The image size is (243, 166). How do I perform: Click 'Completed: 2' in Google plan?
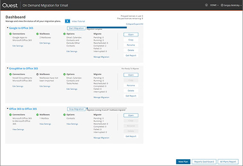click(100, 46)
